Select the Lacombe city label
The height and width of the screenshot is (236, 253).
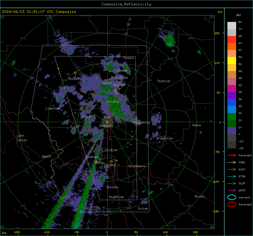(121, 70)
